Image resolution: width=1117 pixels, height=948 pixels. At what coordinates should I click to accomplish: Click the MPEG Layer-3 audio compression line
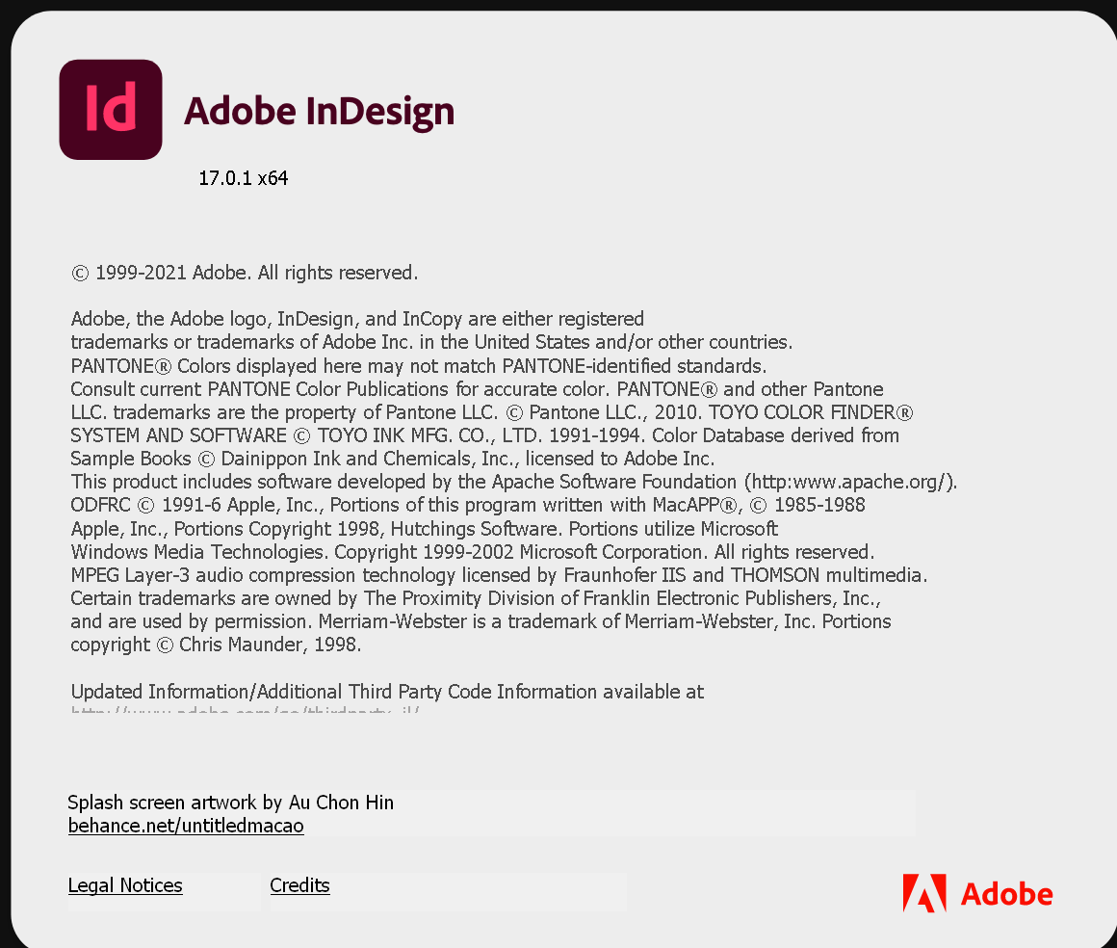click(x=499, y=575)
